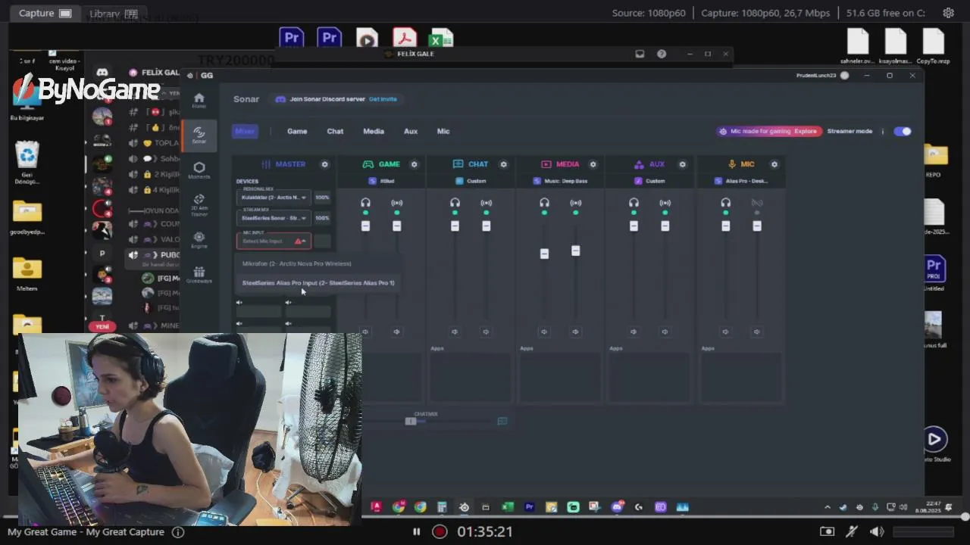Open Personal Mix device dropdown
The width and height of the screenshot is (970, 545).
(274, 198)
